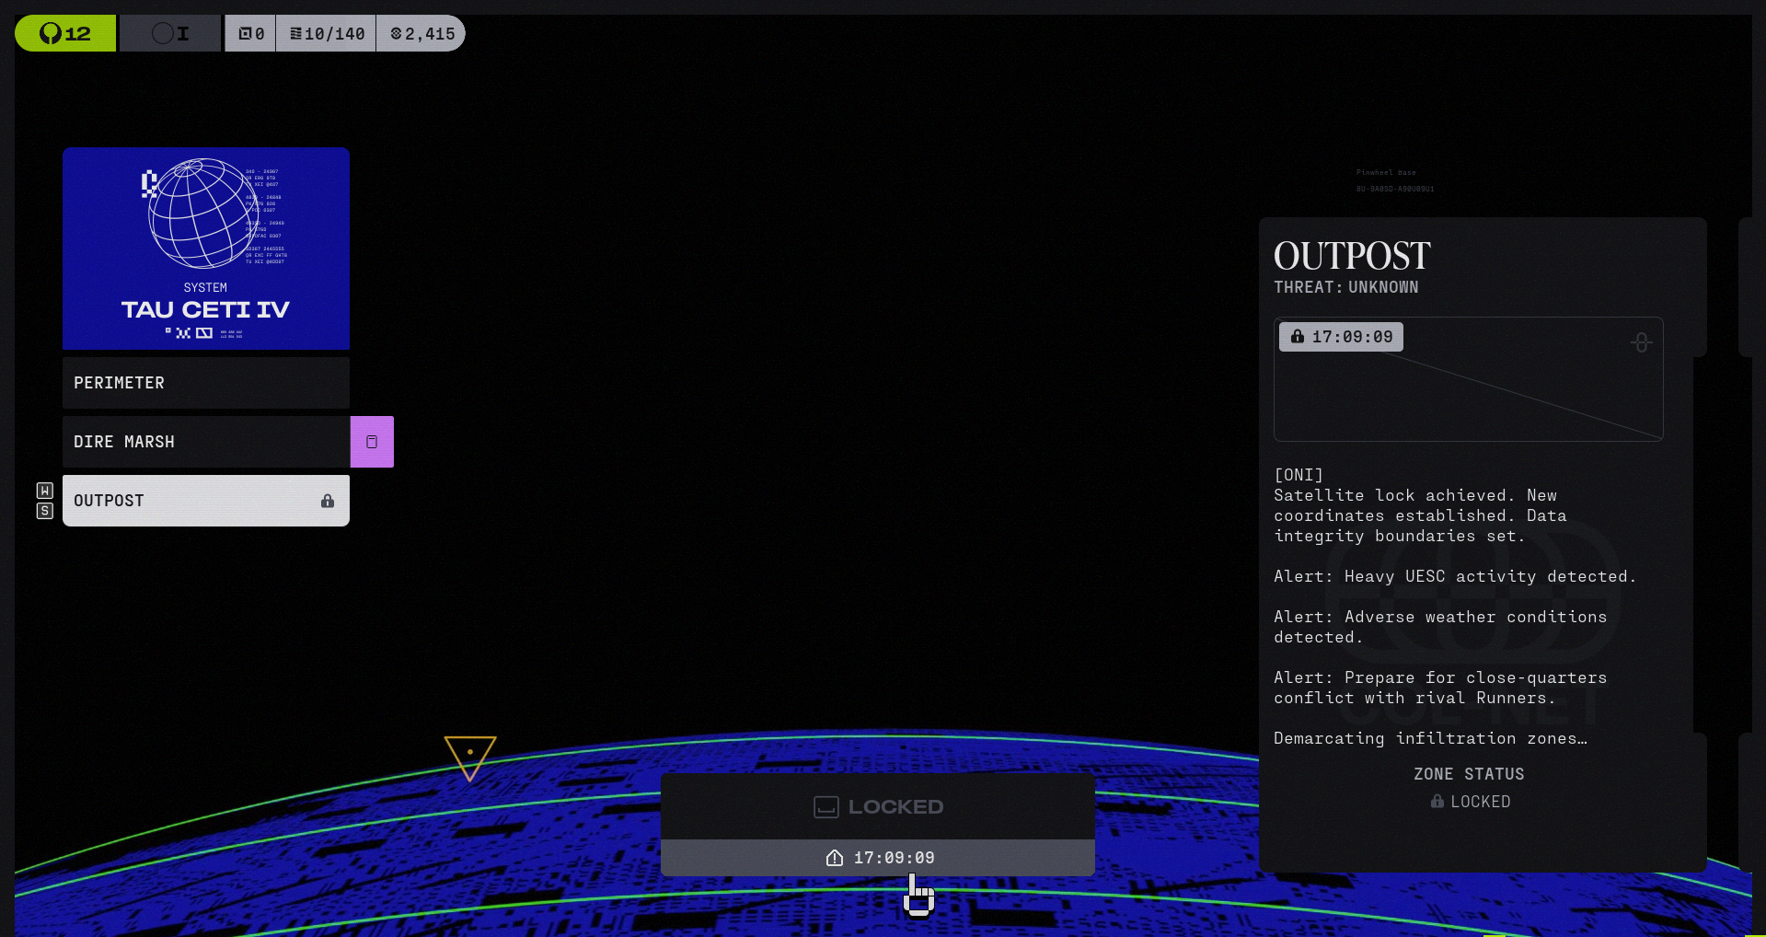Click the SYSTEM label above Tau Ceti IV
Image resolution: width=1766 pixels, height=937 pixels.
205,288
